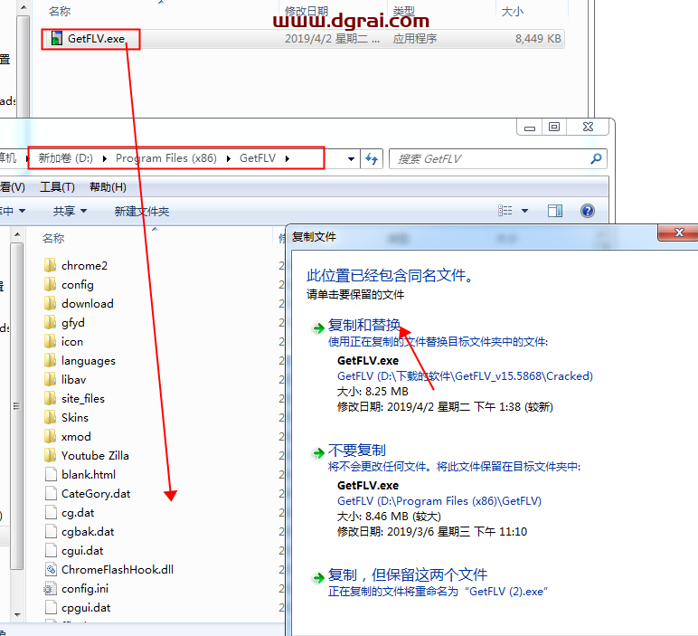Open the icon folder
Screen dimensions: 698x636
click(x=51, y=341)
